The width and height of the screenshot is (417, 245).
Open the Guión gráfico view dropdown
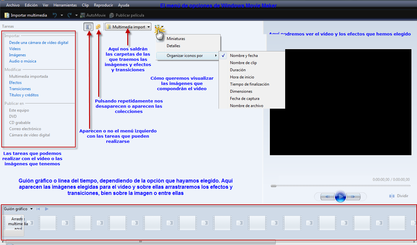point(18,209)
